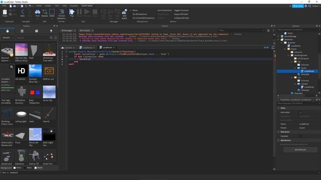The width and height of the screenshot is (321, 180).
Task: Collapse the StarterGui tree node
Action: tap(278, 39)
